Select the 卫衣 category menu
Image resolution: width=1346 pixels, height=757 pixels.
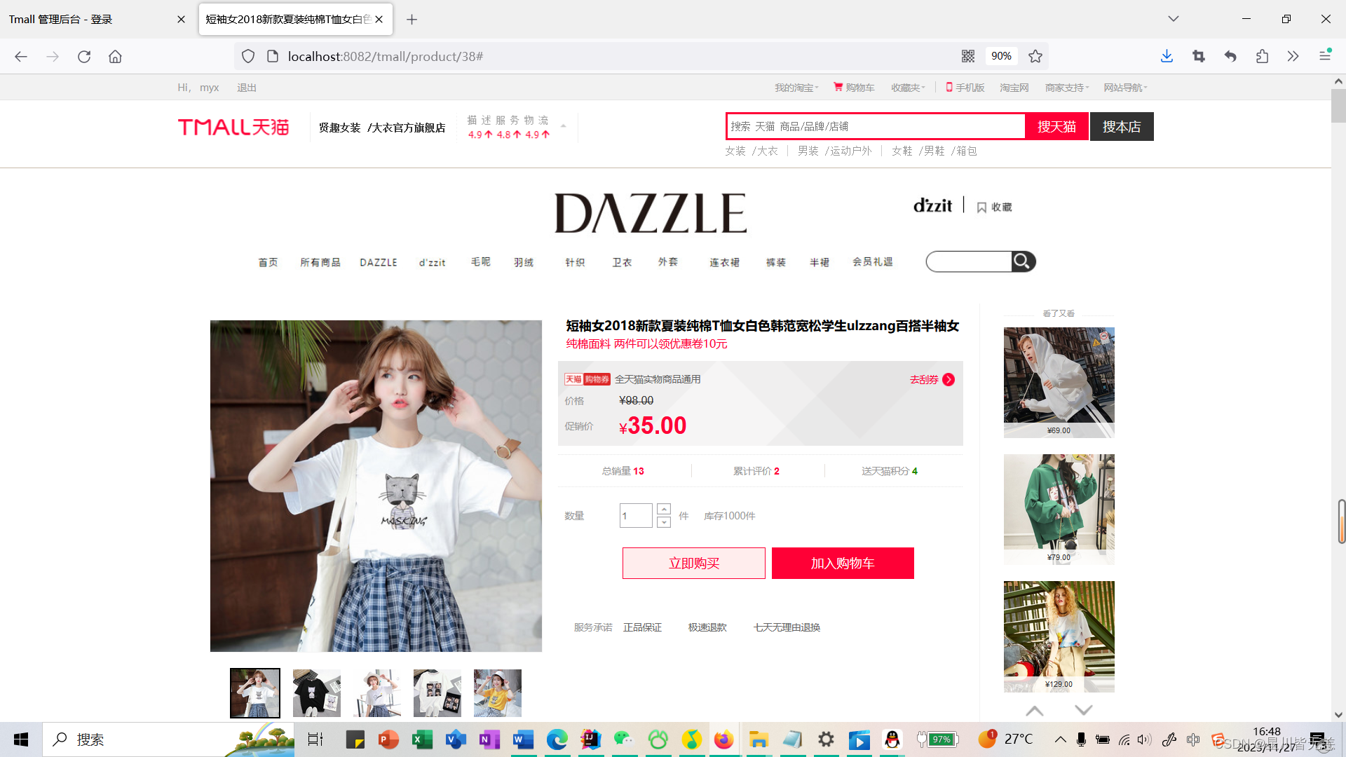pos(622,262)
